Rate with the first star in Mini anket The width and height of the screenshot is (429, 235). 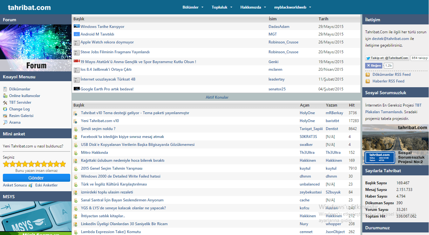pos(6,164)
